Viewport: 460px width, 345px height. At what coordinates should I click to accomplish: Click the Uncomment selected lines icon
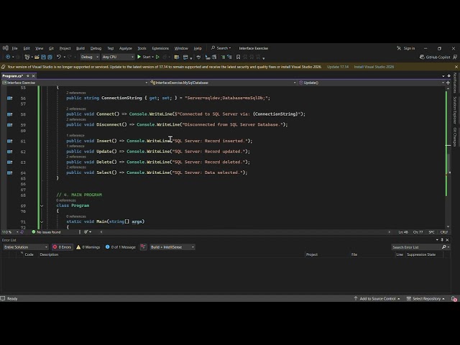(229, 57)
